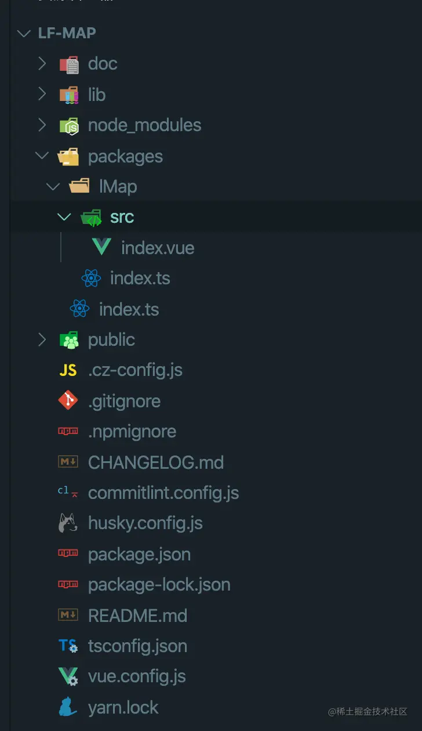422x731 pixels.
Task: Collapse the packages folder
Action: tap(41, 155)
